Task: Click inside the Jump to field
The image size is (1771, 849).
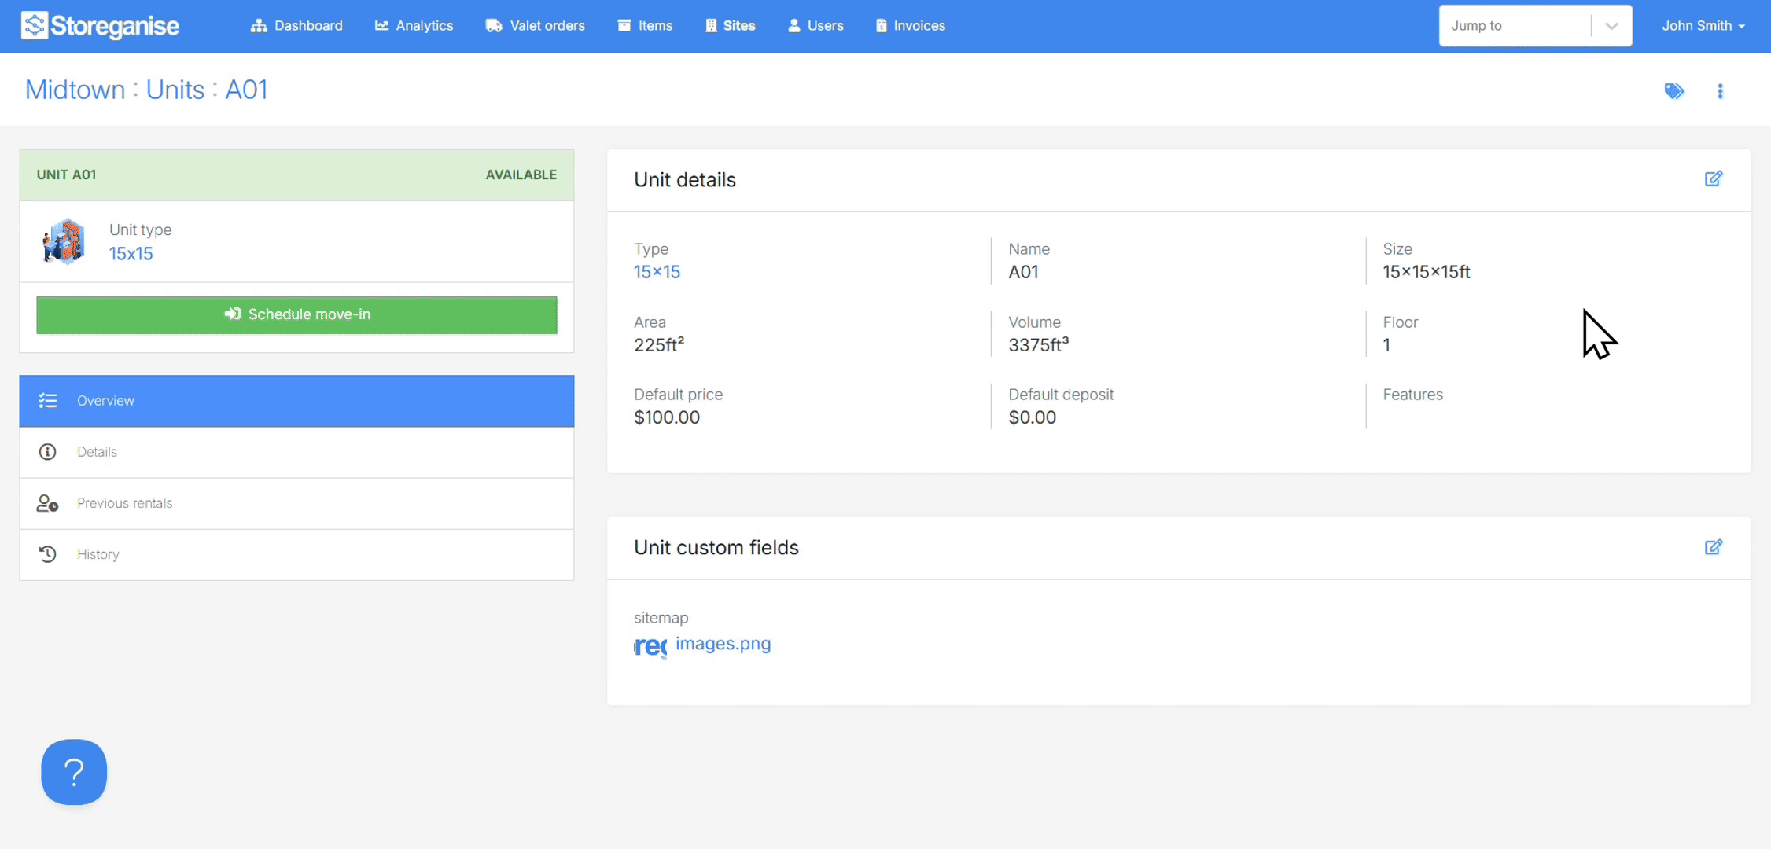Action: [1514, 26]
